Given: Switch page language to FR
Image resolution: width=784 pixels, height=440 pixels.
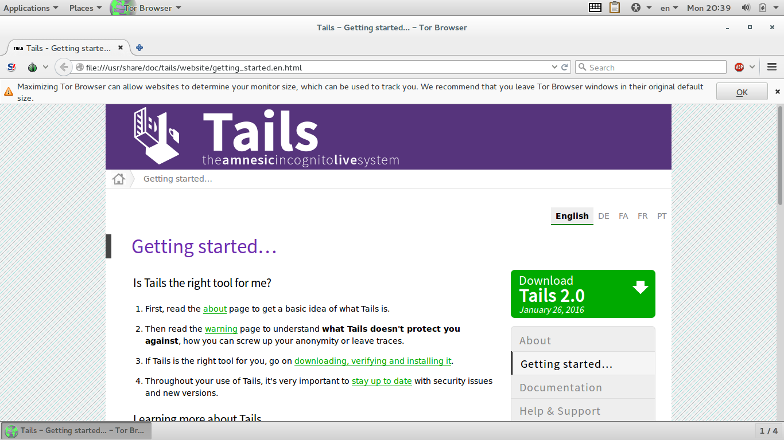Looking at the screenshot, I should click(643, 216).
